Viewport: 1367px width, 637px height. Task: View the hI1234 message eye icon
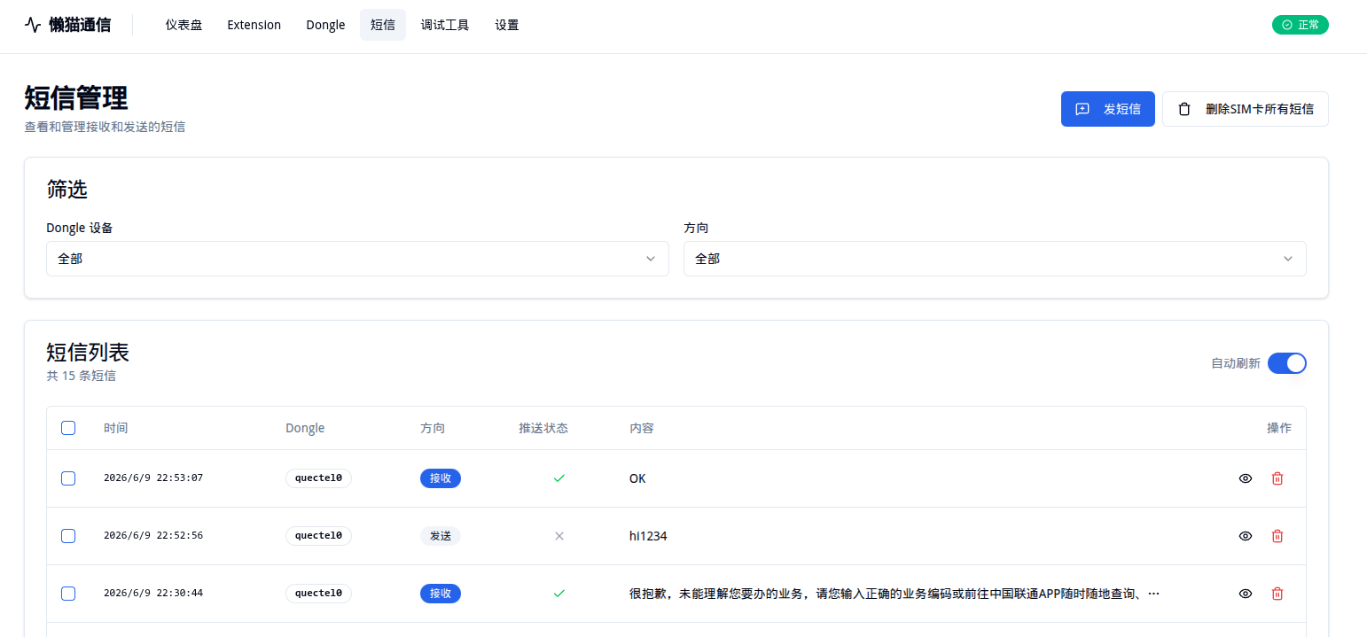(1246, 536)
